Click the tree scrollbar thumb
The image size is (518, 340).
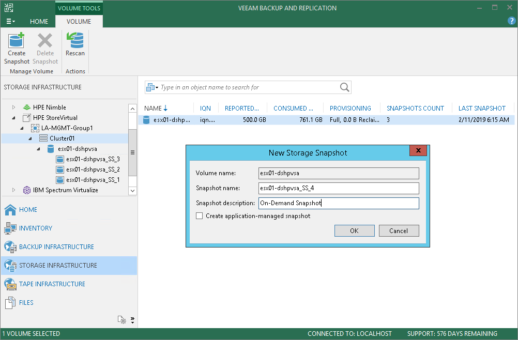coord(132,152)
